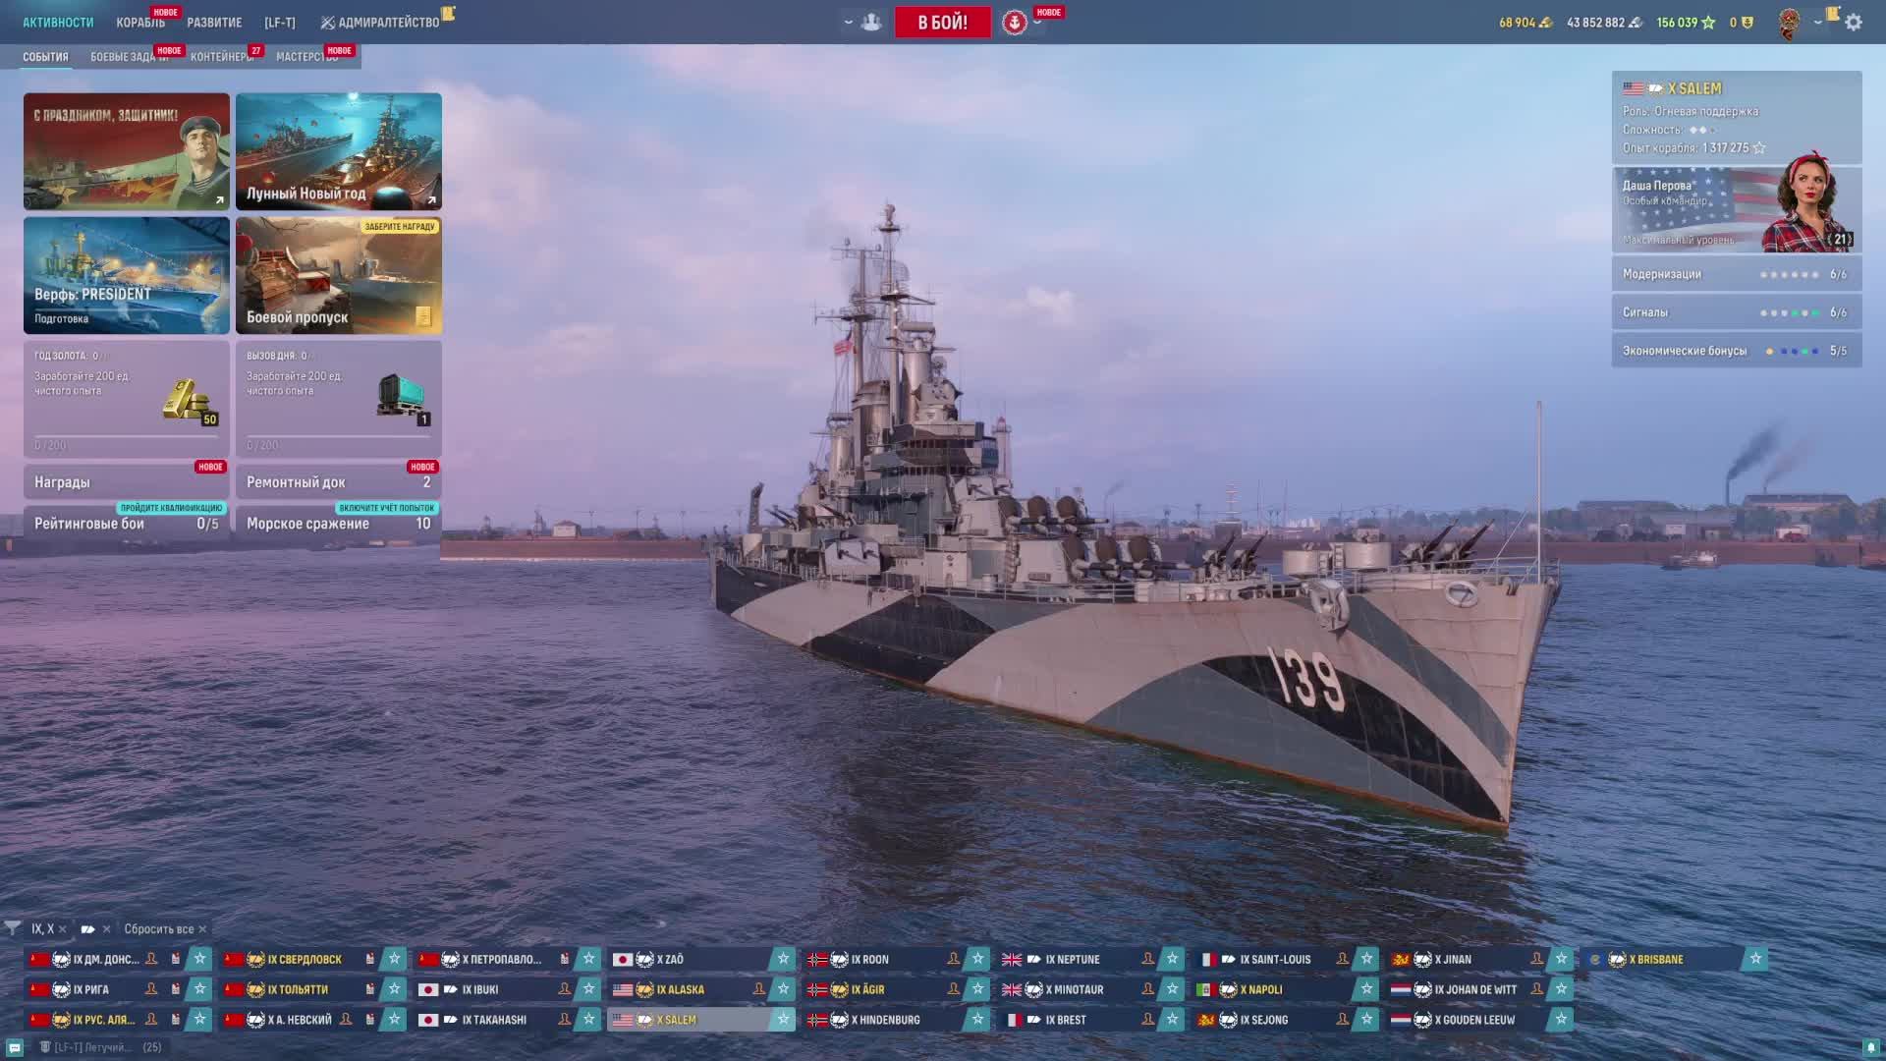Open player profile avatar emblem
Image resolution: width=1886 pixels, height=1061 pixels.
tap(1790, 23)
